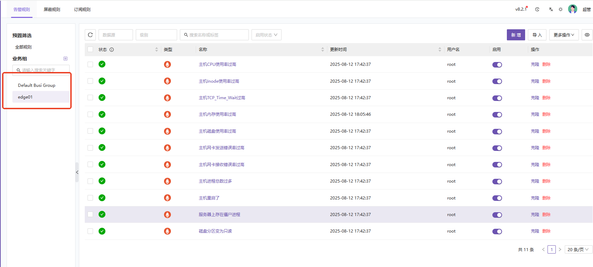Click the refresh icon beside data source filter
Viewport: 593px width, 267px height.
(90, 35)
